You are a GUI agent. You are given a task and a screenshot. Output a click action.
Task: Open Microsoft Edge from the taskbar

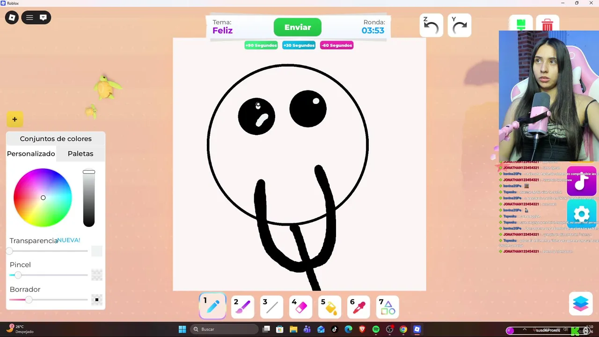(x=348, y=330)
